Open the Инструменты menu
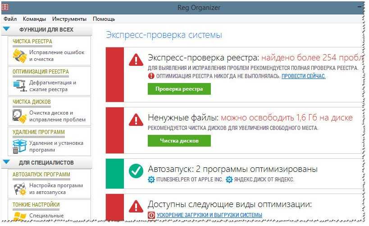This screenshot has height=226, width=369. 69,19
